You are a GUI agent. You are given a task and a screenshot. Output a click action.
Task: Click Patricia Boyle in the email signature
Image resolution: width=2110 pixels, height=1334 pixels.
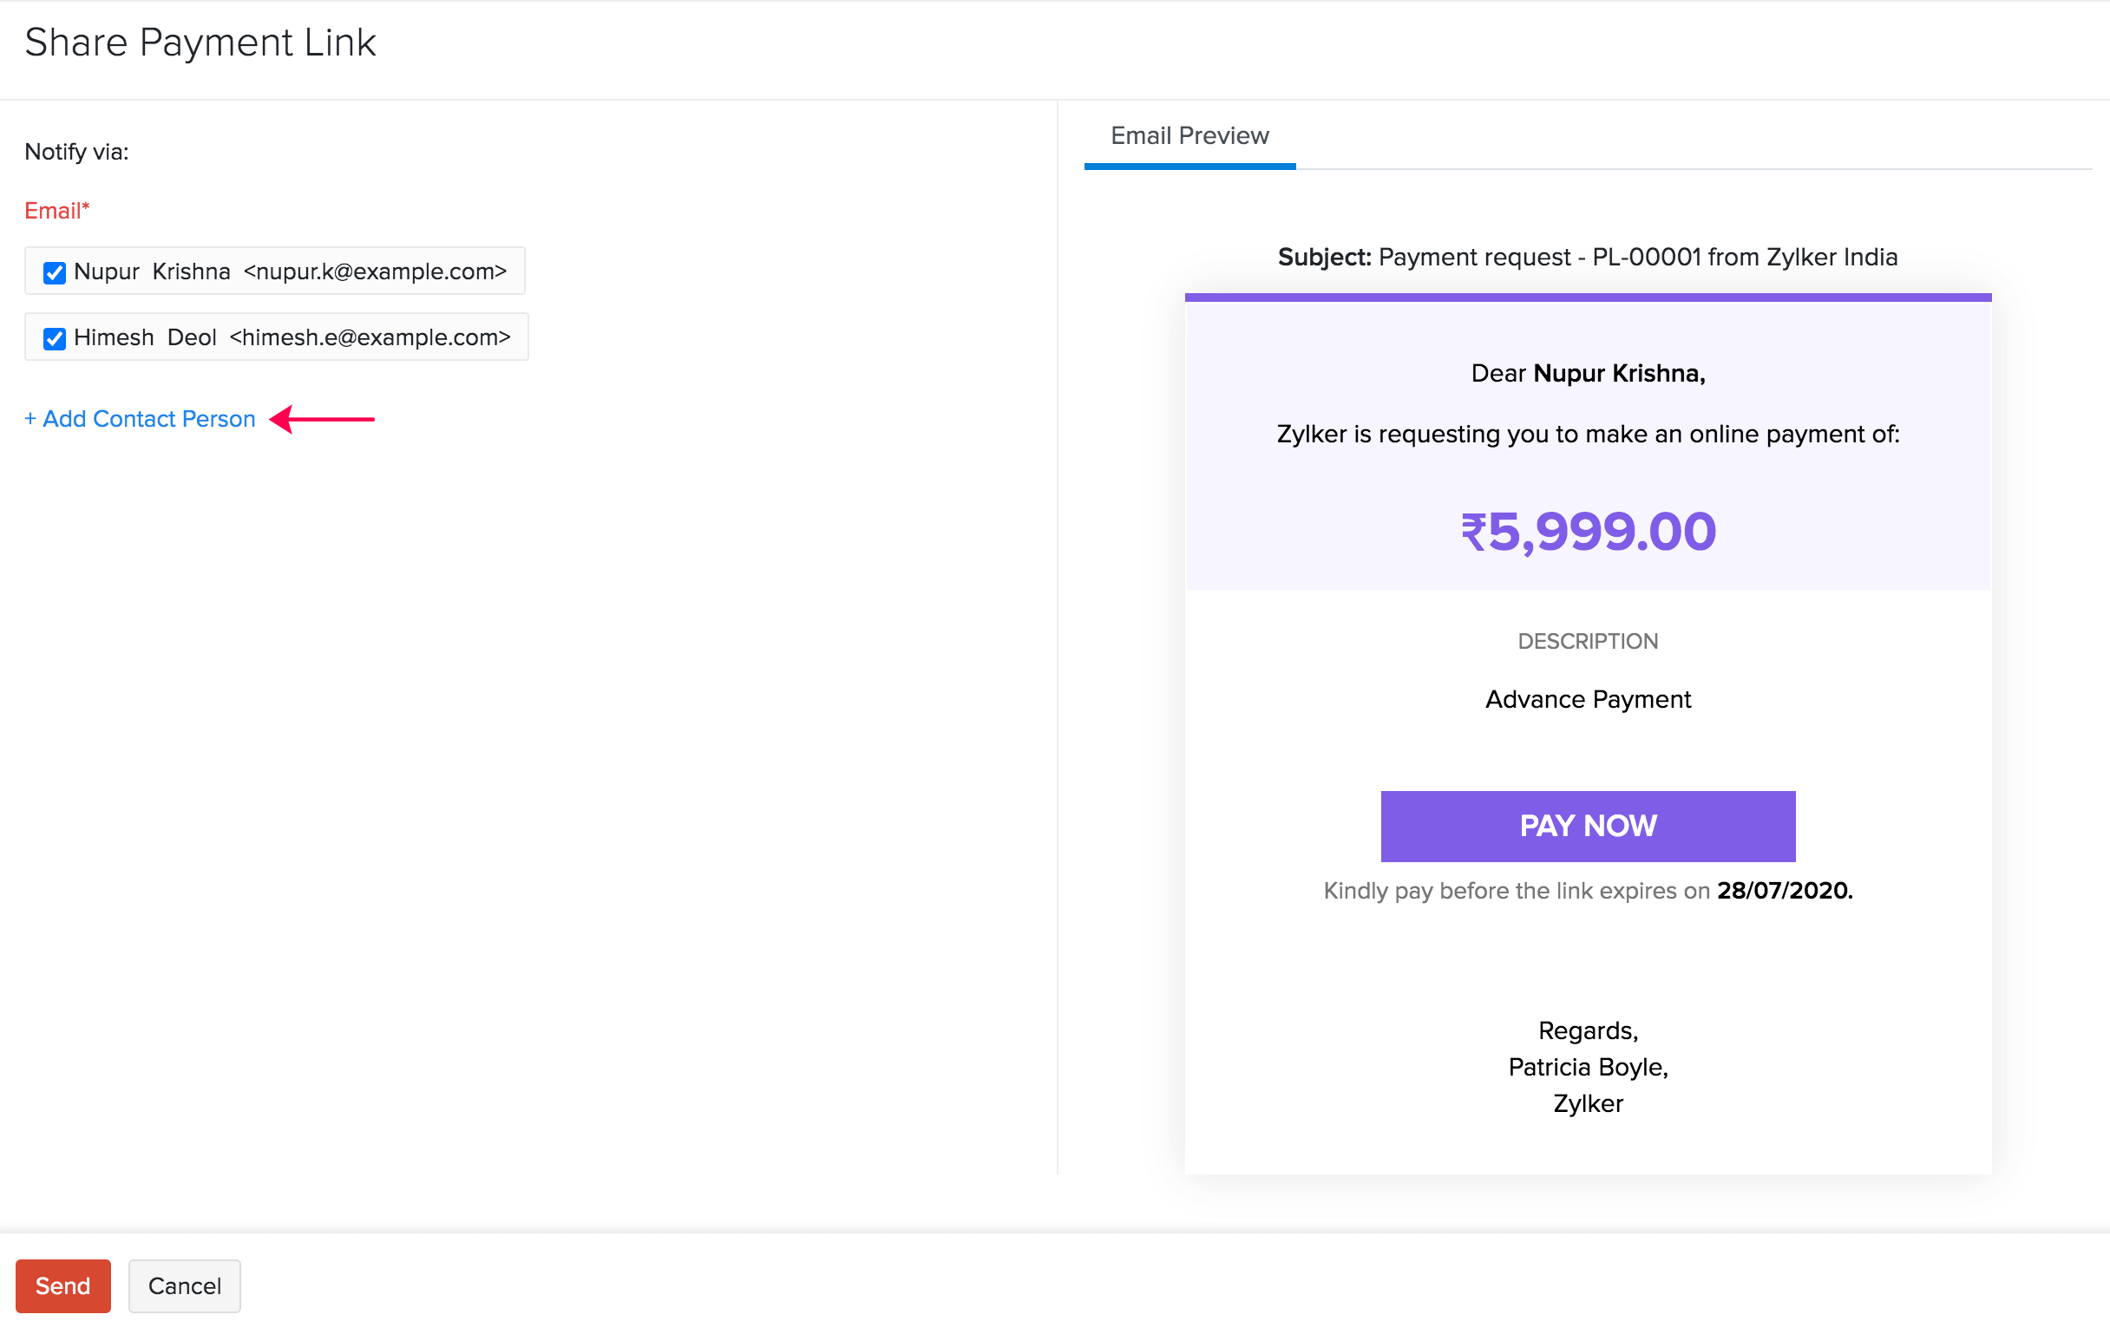point(1587,1067)
